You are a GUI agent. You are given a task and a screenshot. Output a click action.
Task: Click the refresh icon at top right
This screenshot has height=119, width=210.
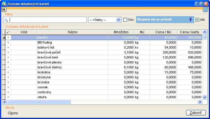point(205,9)
